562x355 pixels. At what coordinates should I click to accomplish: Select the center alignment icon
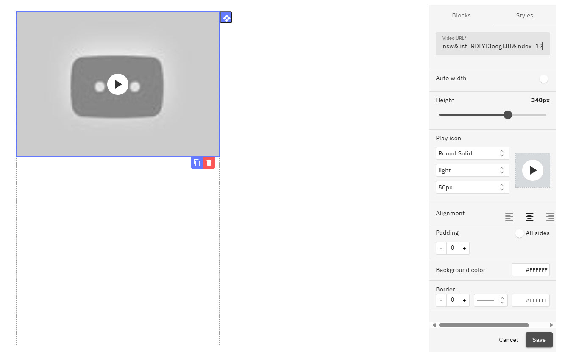coord(529,216)
